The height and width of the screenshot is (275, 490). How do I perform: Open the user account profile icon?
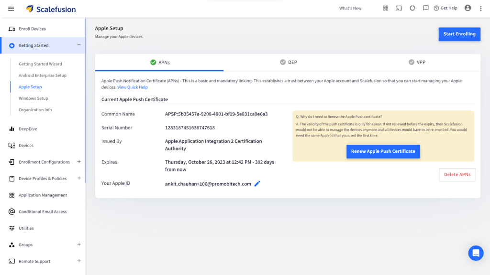[x=468, y=8]
